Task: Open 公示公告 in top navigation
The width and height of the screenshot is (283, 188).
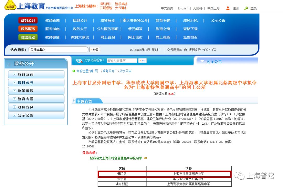Action: (x=218, y=21)
